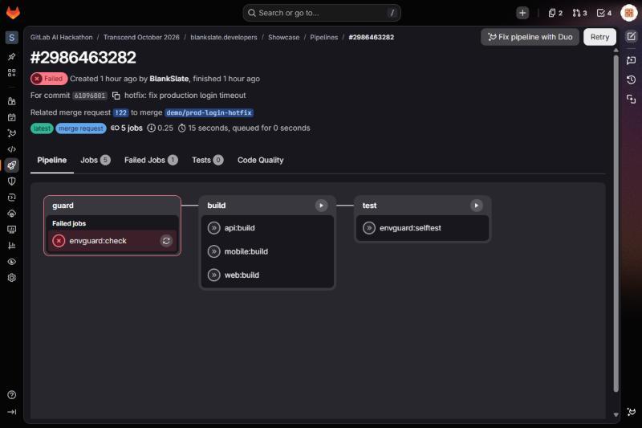The height and width of the screenshot is (428, 642).
Task: Open to-do list counter showing 4
Action: pos(604,13)
